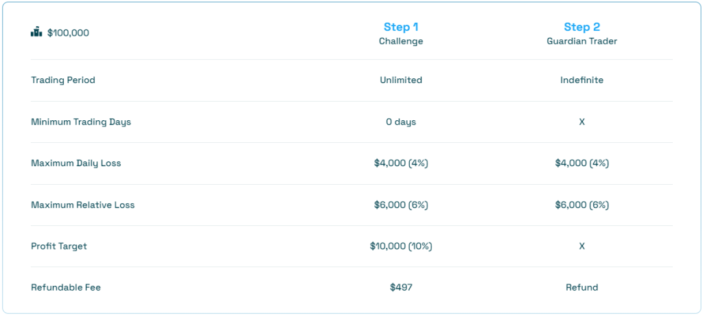Select the Minimum Trading Days label
Screen dimensions: 703x316
tap(81, 122)
